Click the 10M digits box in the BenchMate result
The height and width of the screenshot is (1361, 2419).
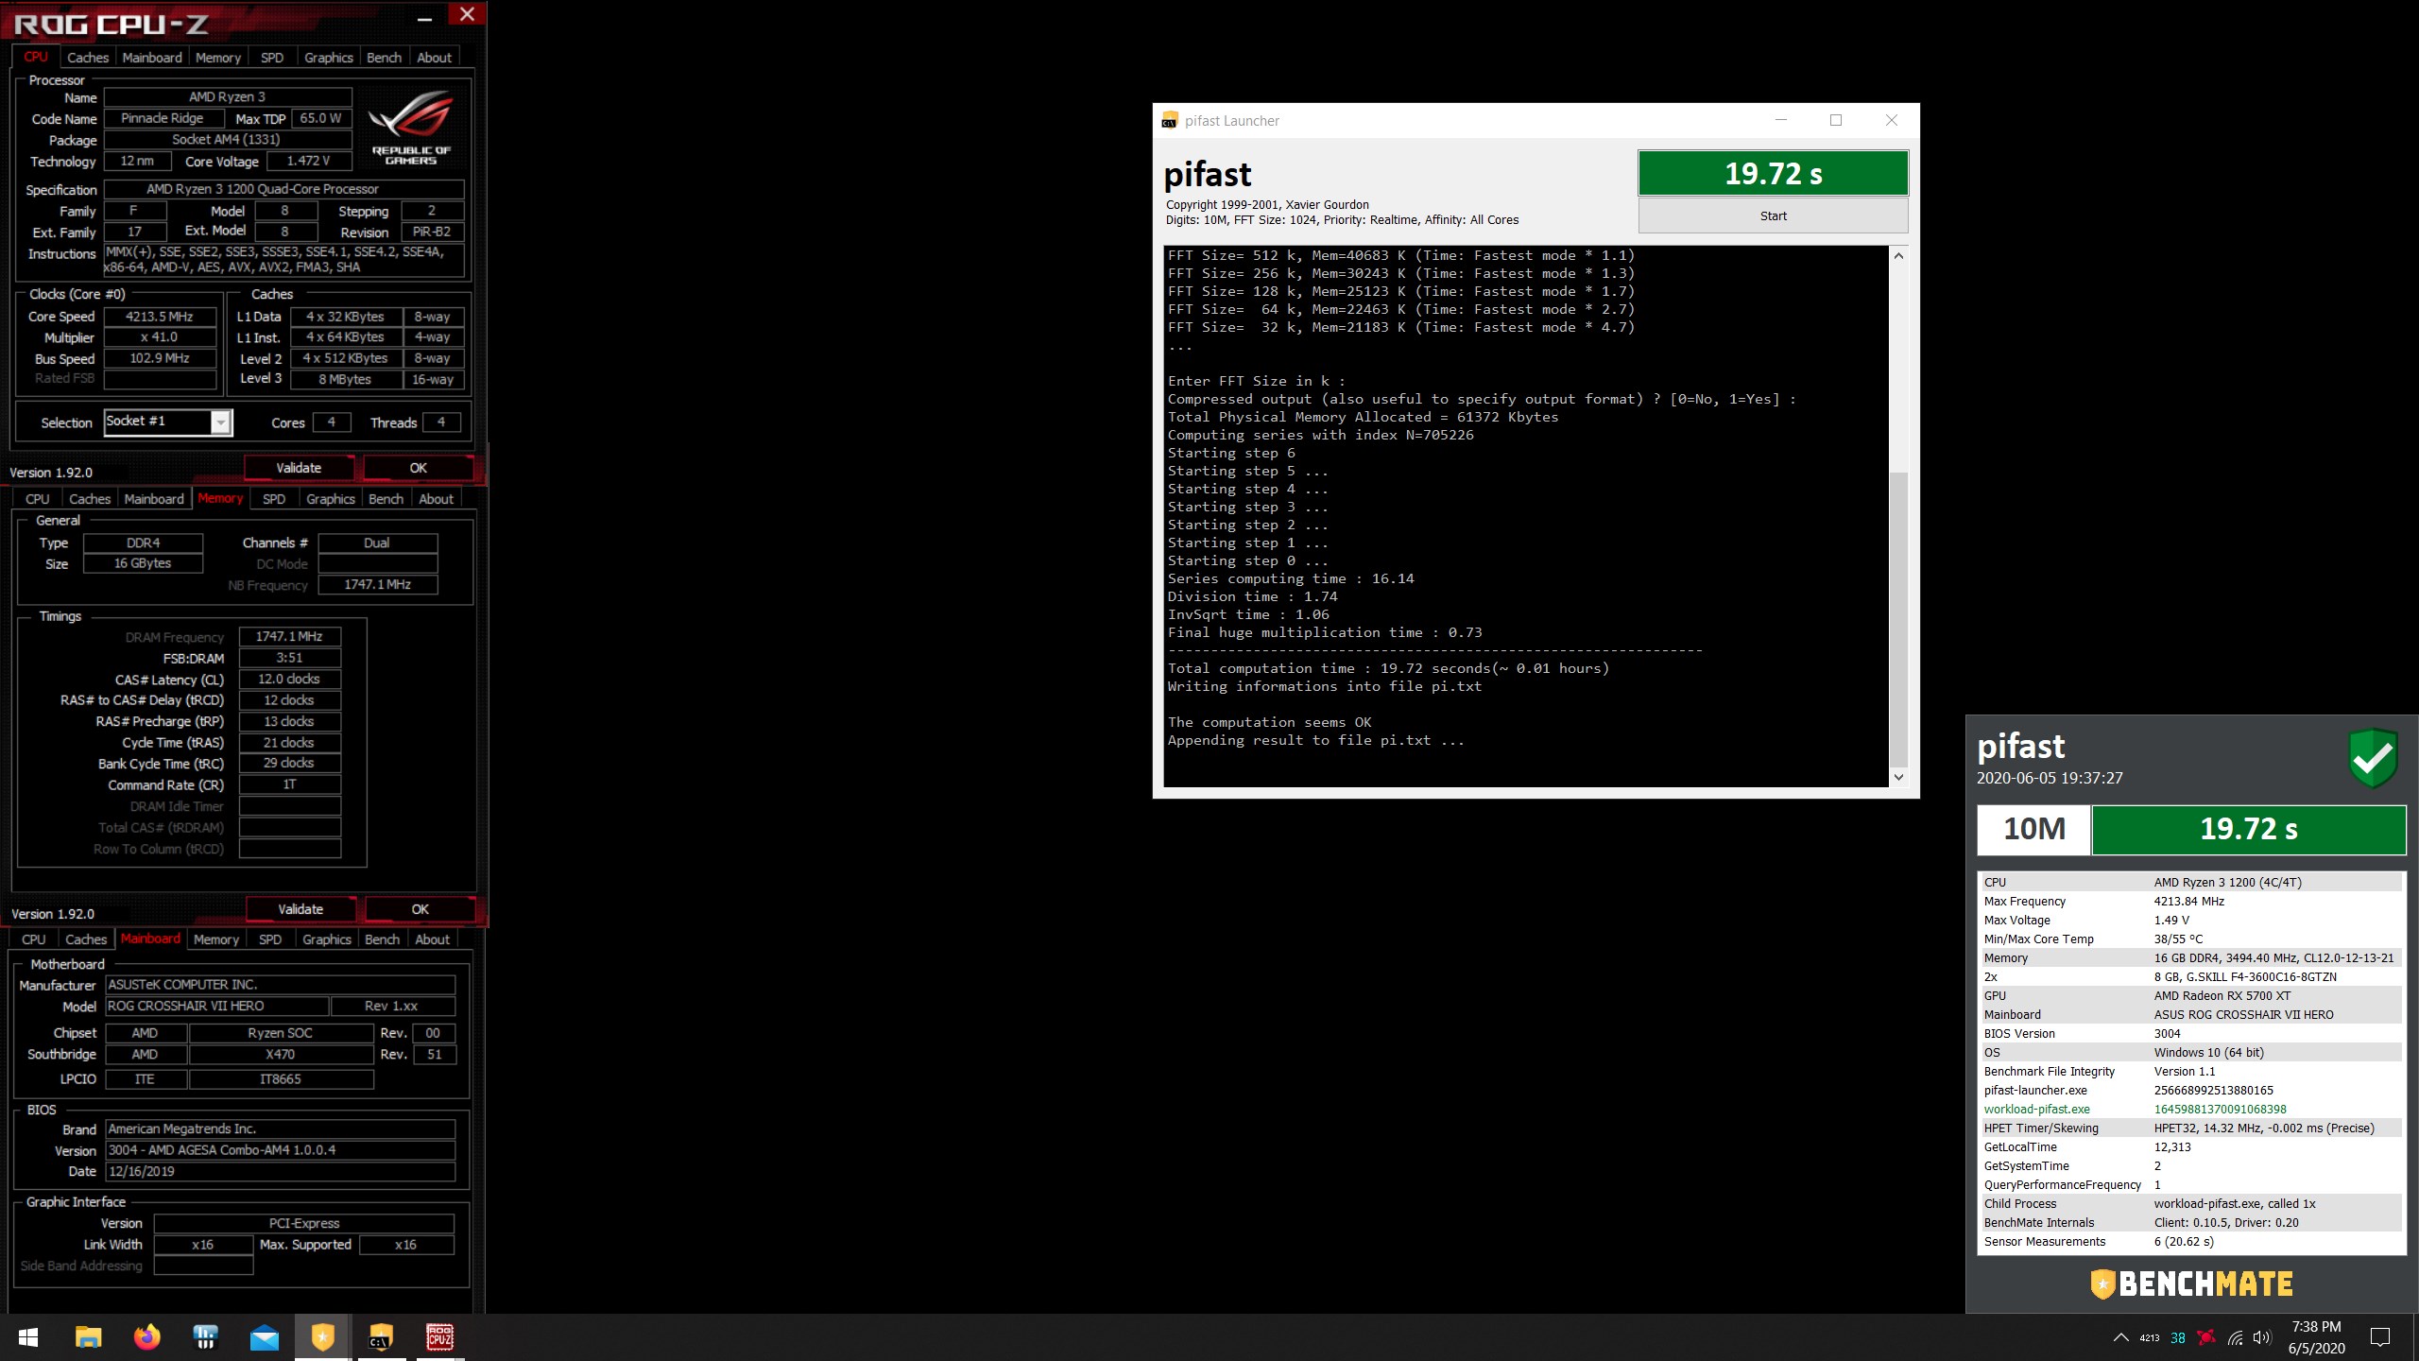[2033, 830]
